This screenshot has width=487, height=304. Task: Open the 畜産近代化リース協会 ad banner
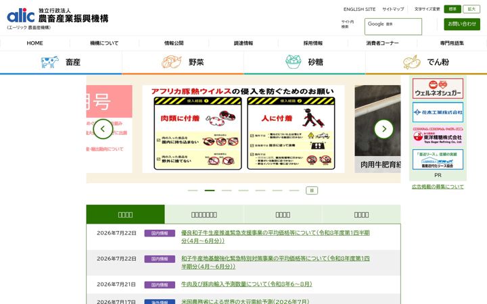point(438,159)
